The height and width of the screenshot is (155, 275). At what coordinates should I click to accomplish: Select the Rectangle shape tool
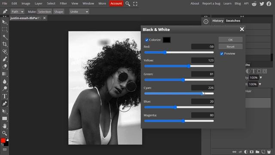point(4,118)
